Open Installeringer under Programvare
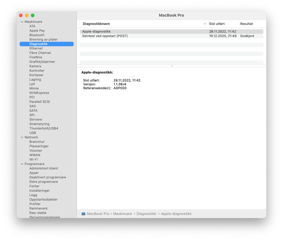The height and width of the screenshot is (240, 283). click(40, 191)
